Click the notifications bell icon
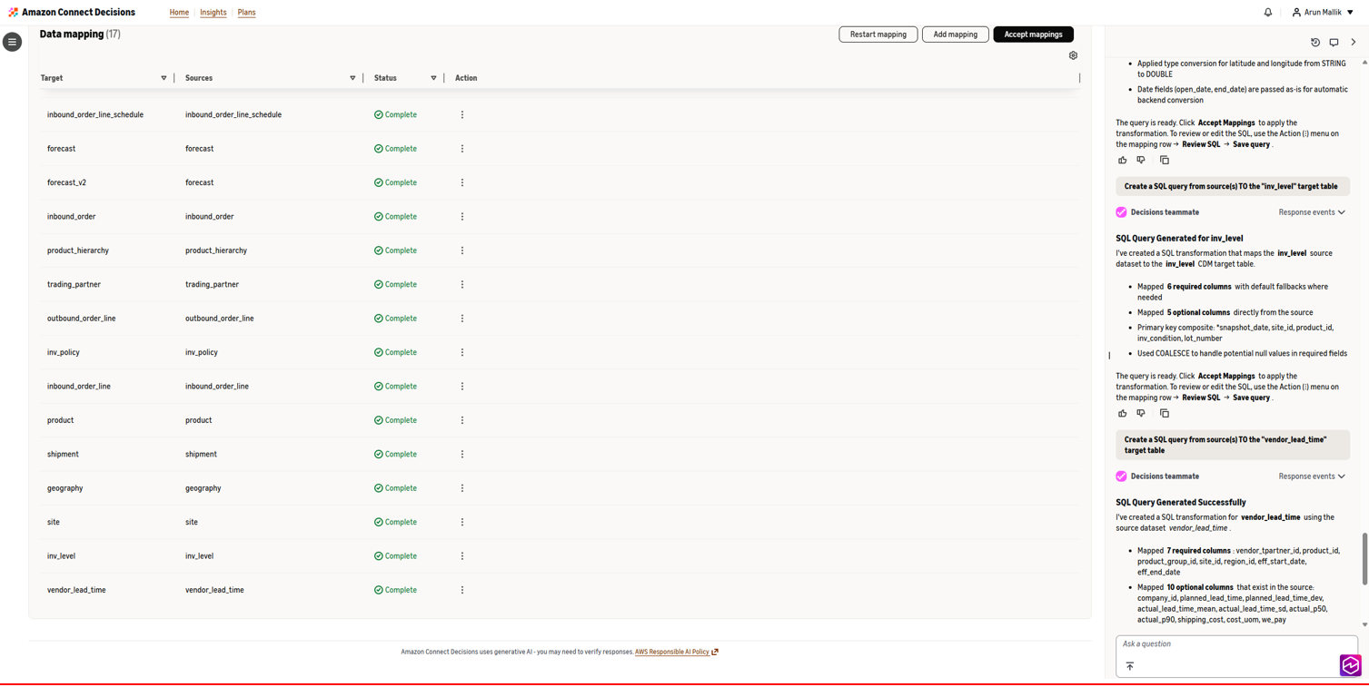This screenshot has height=687, width=1369. point(1268,13)
